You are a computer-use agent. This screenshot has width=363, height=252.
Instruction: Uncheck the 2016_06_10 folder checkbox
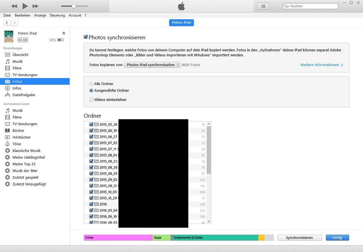[91, 217]
